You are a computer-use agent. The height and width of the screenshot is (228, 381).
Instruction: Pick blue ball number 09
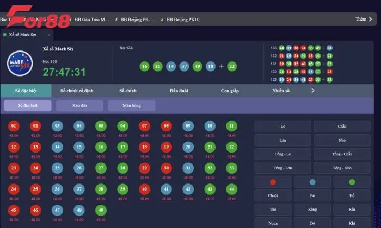tap(188, 126)
